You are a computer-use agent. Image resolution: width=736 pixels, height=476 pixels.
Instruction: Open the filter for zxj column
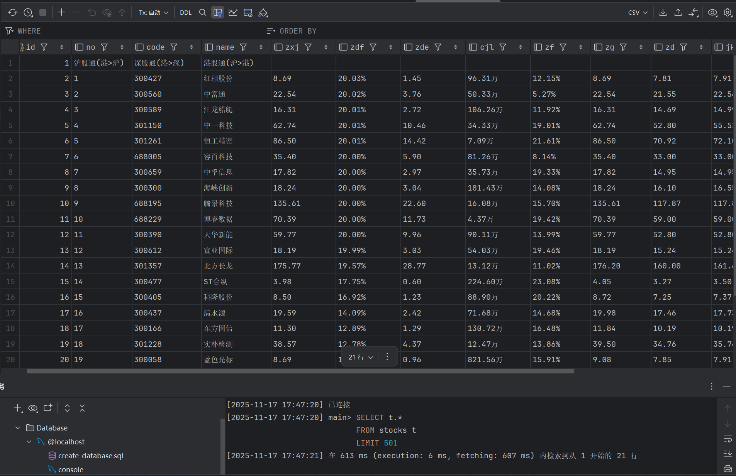308,47
